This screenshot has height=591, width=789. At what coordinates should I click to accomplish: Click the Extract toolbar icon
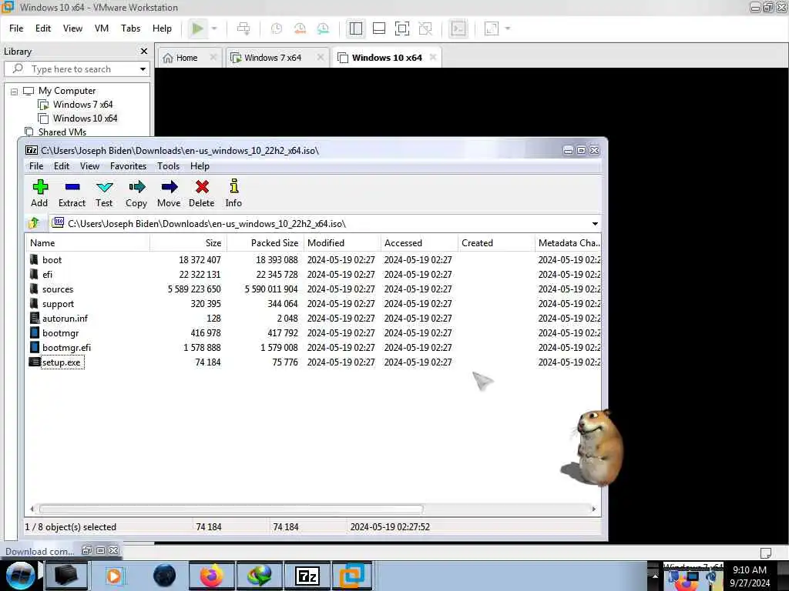click(72, 193)
